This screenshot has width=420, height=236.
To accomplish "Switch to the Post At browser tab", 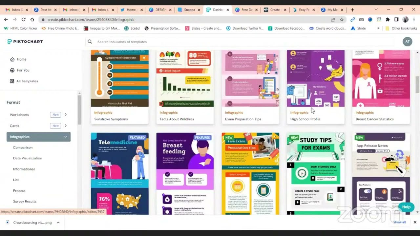I will pyautogui.click(x=45, y=10).
